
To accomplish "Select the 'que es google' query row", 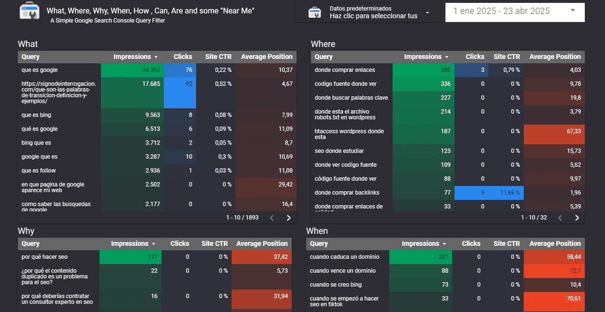I will point(157,70).
